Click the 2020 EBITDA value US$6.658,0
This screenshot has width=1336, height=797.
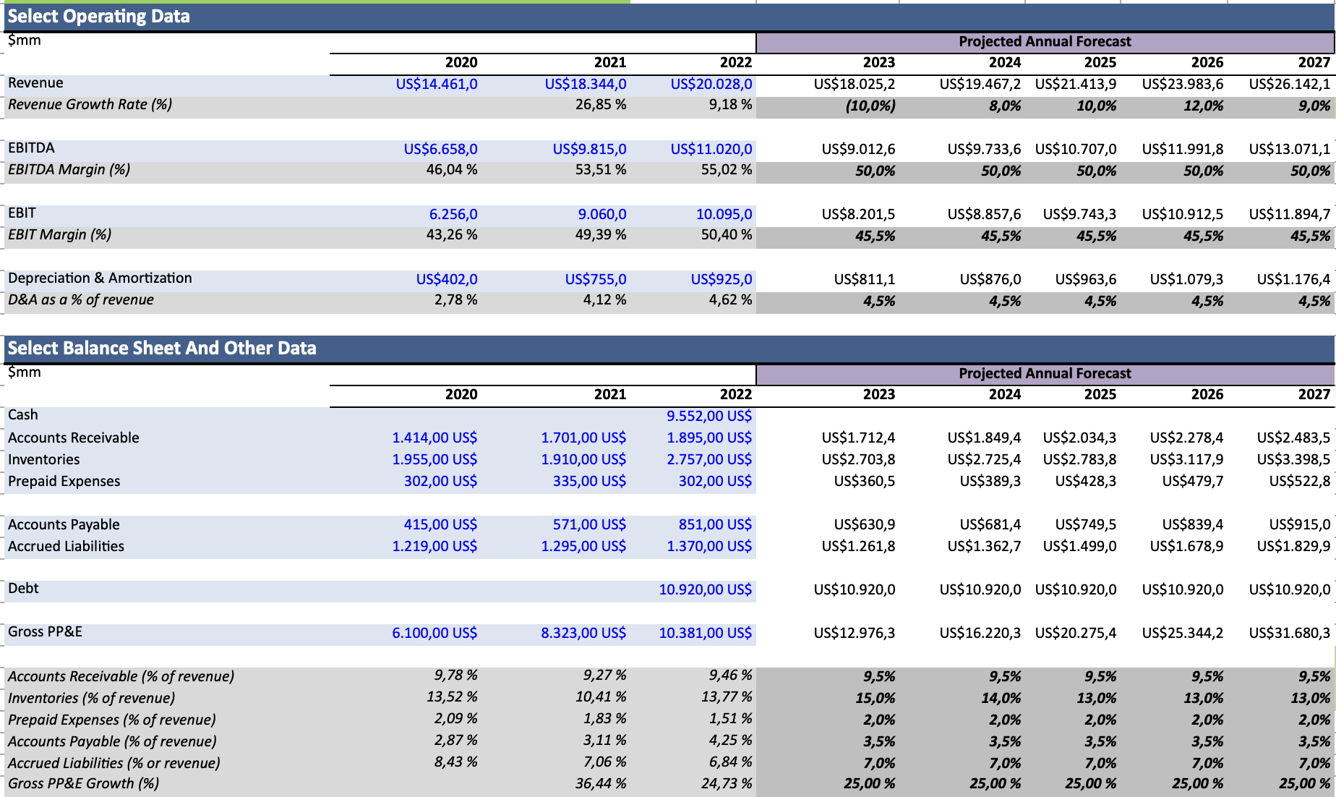(x=440, y=149)
